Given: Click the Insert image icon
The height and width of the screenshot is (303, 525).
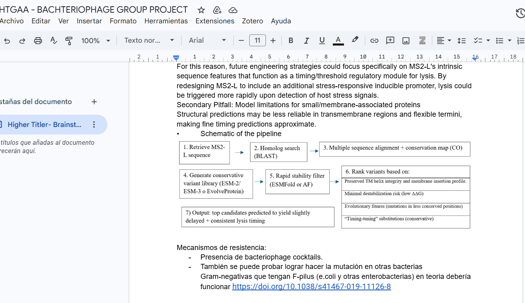Looking at the screenshot, I should pyautogui.click(x=406, y=40).
